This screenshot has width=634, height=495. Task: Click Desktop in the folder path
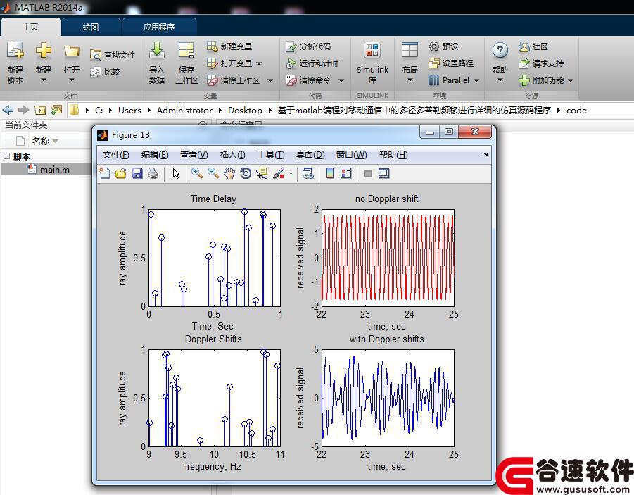(x=245, y=110)
